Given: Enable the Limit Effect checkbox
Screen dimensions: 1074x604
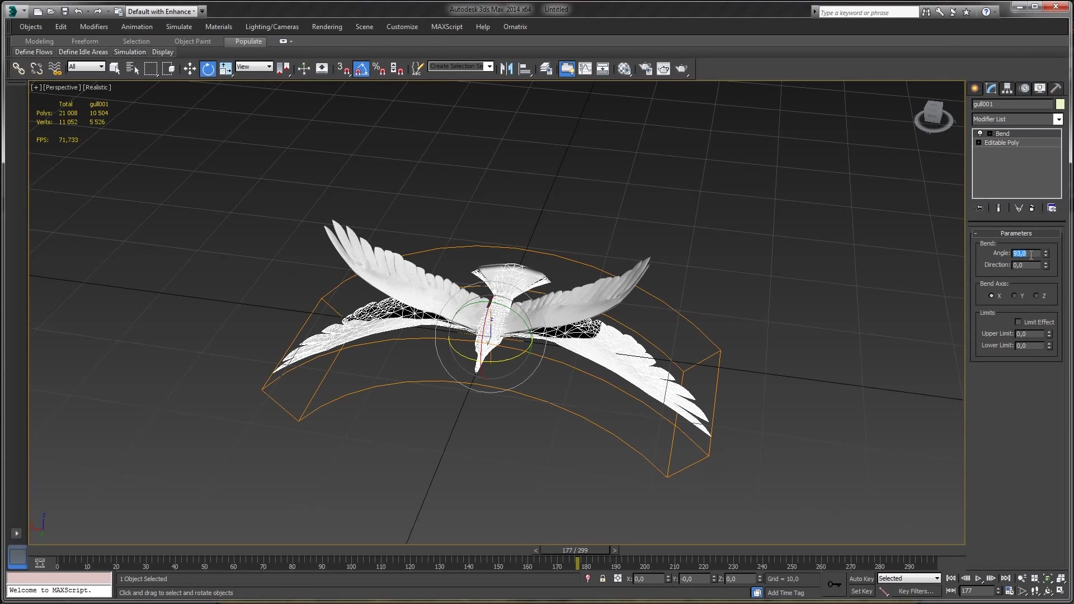Looking at the screenshot, I should [1018, 322].
